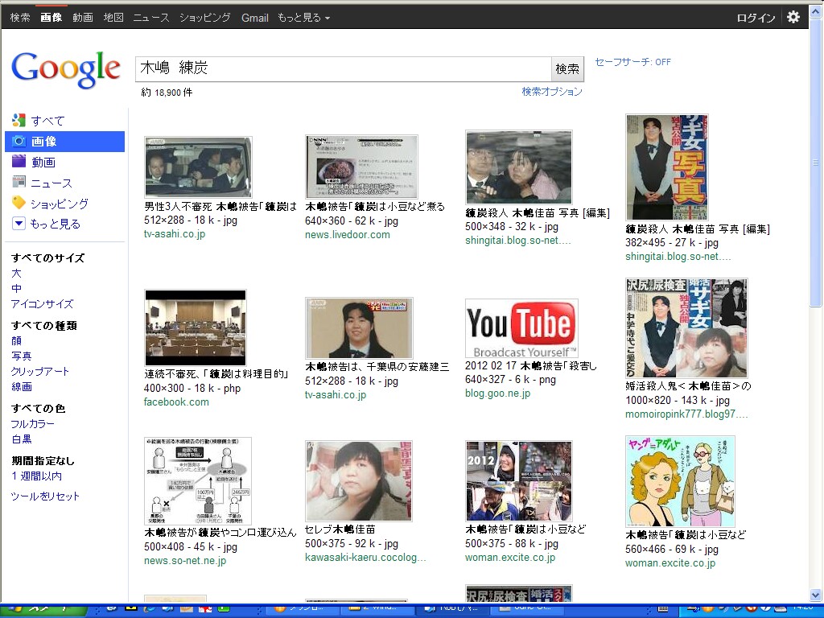824x618 pixels.
Task: Click ツールをリセット link
Action: click(45, 496)
